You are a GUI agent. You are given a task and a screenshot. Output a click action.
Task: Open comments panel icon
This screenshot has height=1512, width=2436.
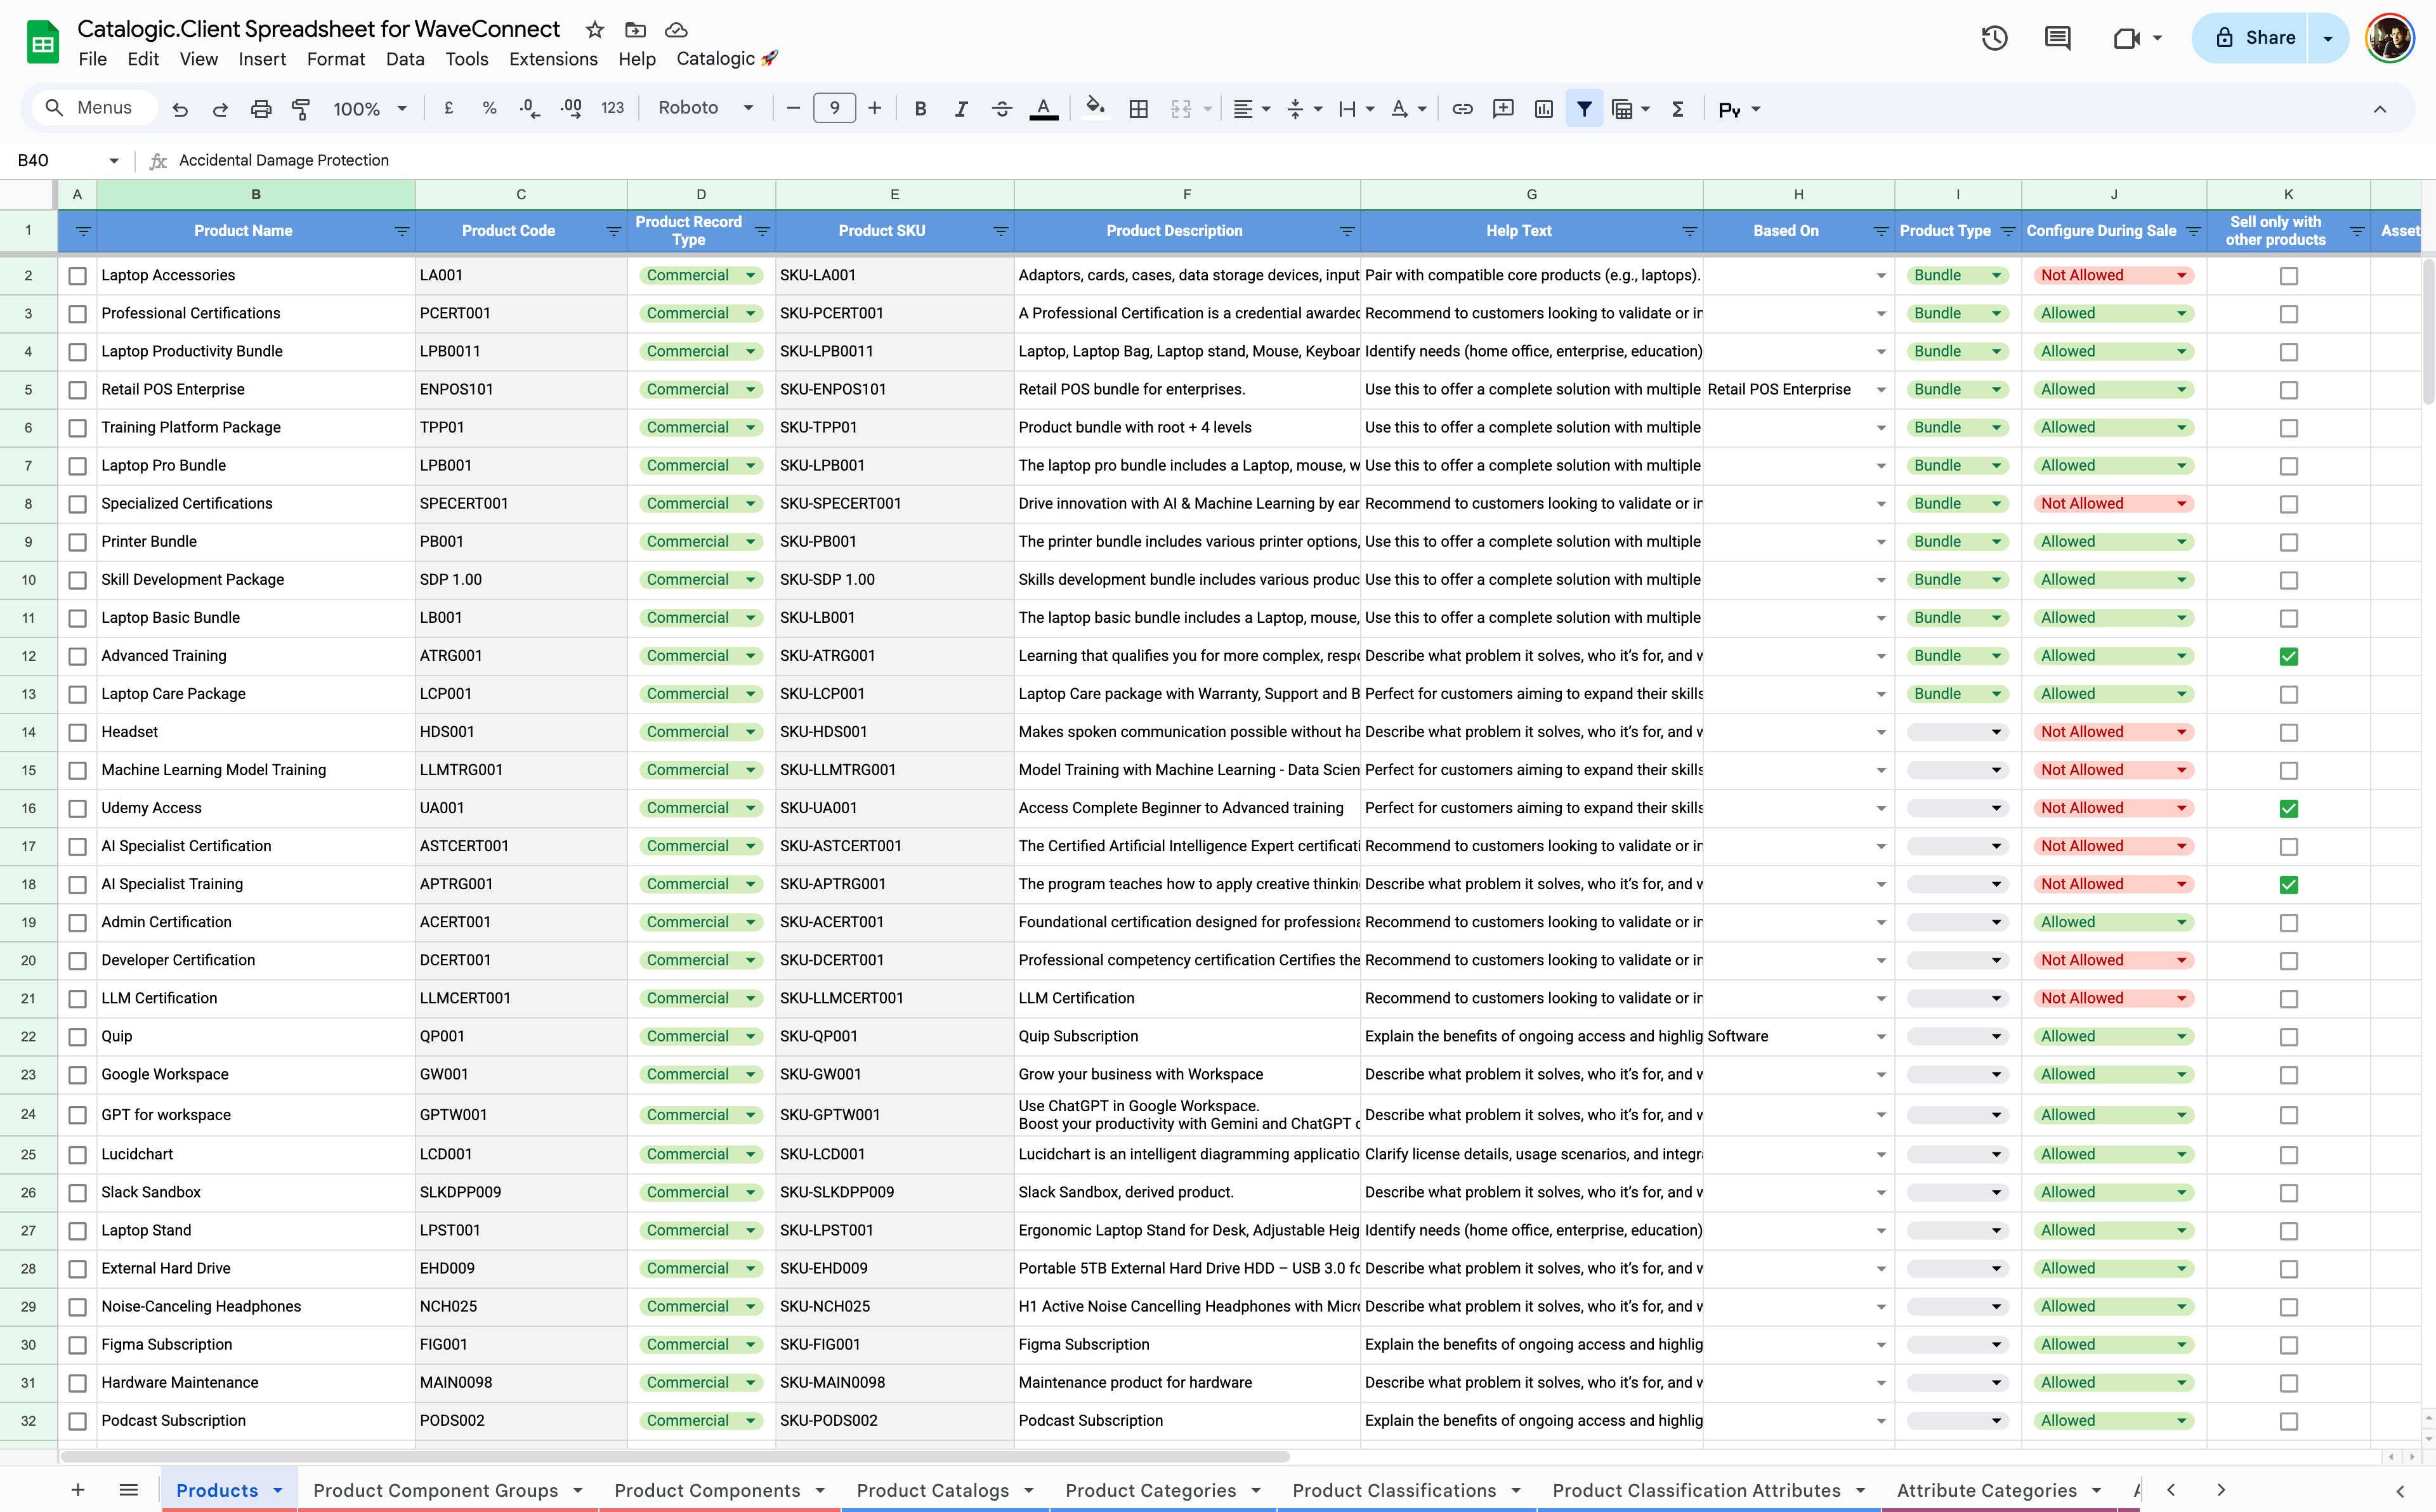(x=2057, y=38)
